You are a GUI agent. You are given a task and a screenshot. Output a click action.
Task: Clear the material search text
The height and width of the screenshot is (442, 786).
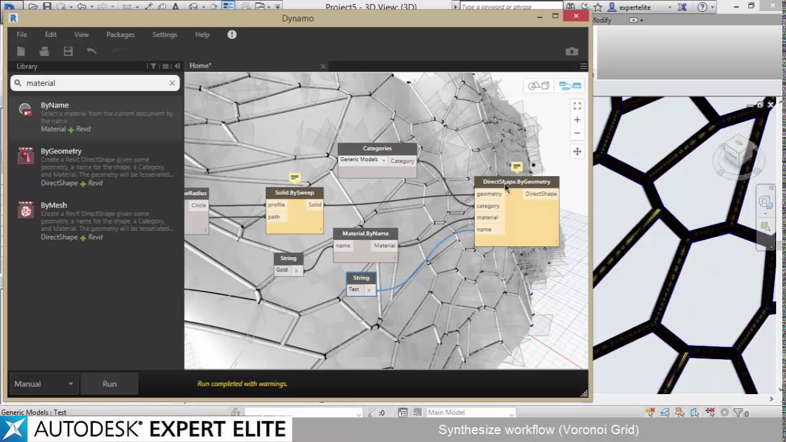coord(172,83)
